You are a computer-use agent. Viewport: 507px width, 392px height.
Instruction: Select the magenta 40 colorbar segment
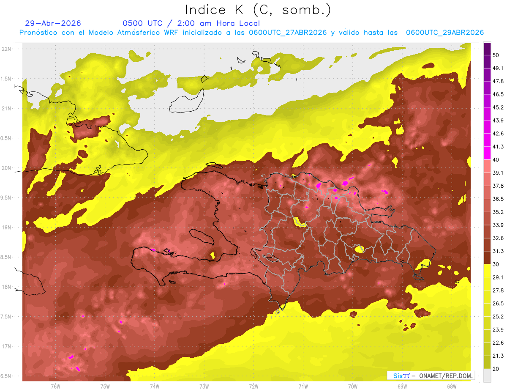(x=487, y=154)
